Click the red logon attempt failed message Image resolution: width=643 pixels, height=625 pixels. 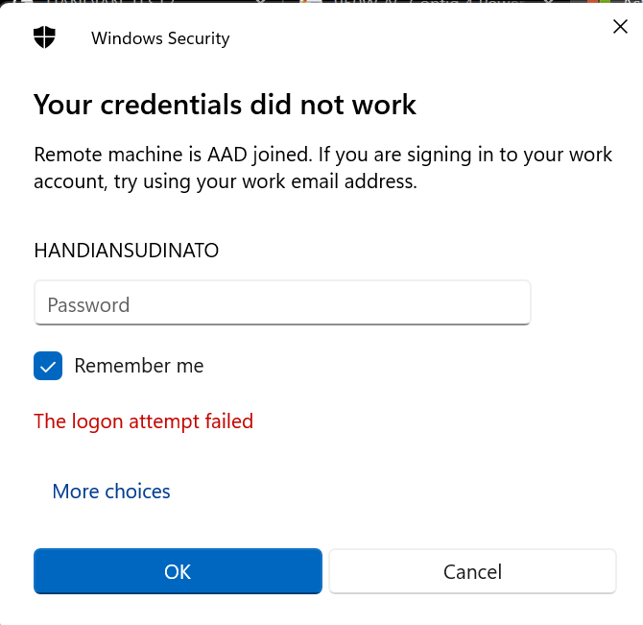[144, 421]
